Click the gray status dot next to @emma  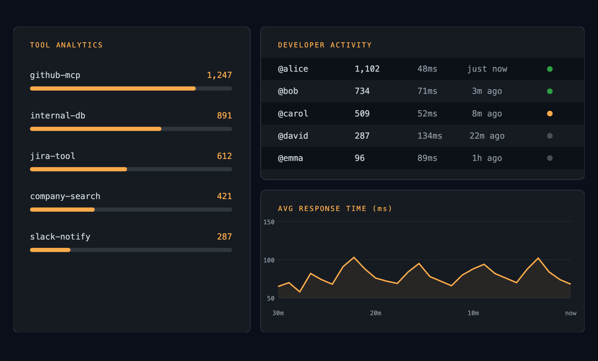550,158
